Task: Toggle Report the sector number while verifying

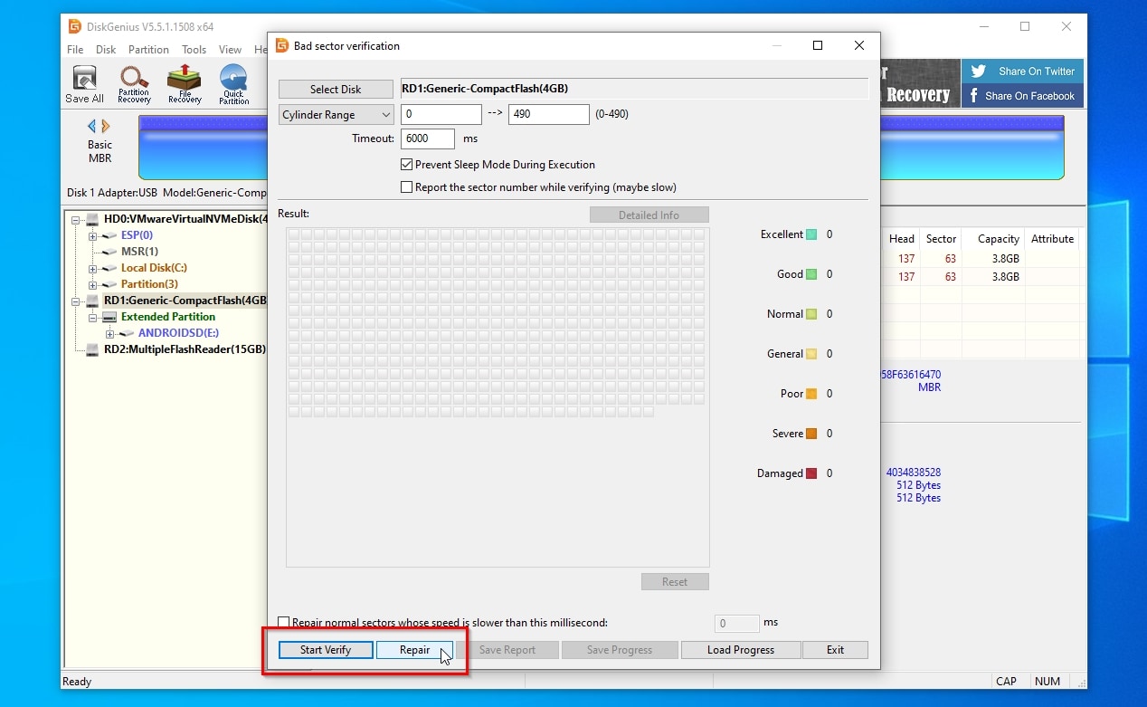Action: [406, 187]
